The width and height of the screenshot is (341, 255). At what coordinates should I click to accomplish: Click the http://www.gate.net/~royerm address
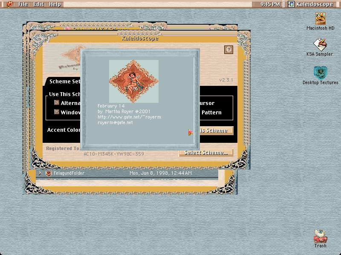pyautogui.click(x=129, y=117)
